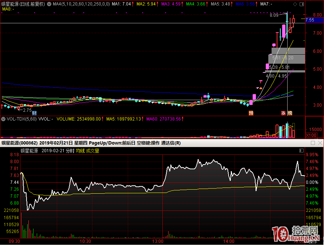This screenshot has width=324, height=245.
Task: Click the 涨 limit-up marker icon
Action: pyautogui.click(x=283, y=113)
